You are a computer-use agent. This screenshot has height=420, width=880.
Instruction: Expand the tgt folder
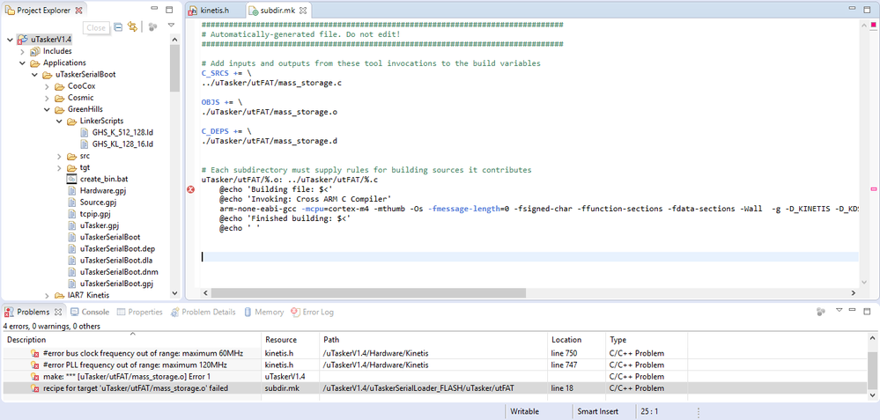pyautogui.click(x=60, y=167)
